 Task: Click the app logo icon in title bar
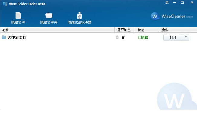pos(5,4)
